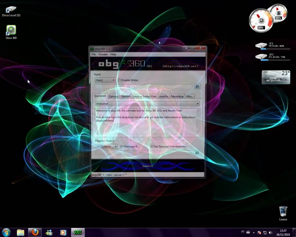Click the welcome text scrollbar up arrow
Image resolution: width=296 pixels, height=237 pixels.
pyautogui.click(x=198, y=110)
